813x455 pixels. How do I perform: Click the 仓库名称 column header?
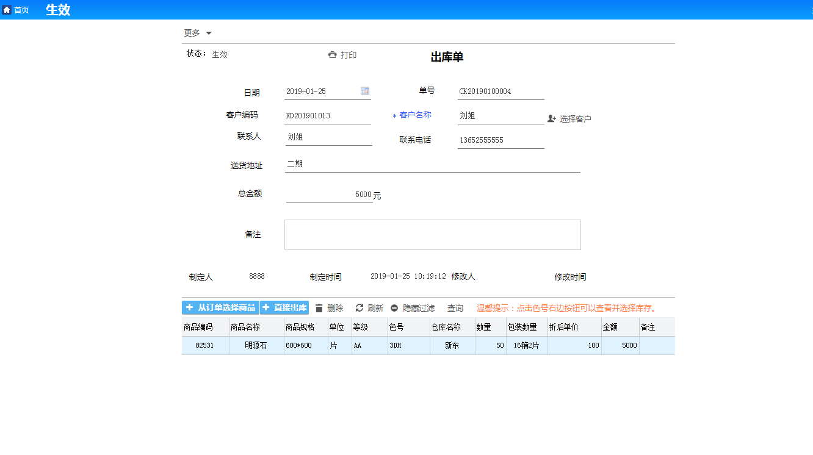click(x=452, y=327)
